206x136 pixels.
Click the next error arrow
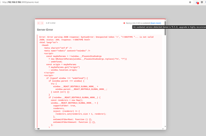coord(42,23)
